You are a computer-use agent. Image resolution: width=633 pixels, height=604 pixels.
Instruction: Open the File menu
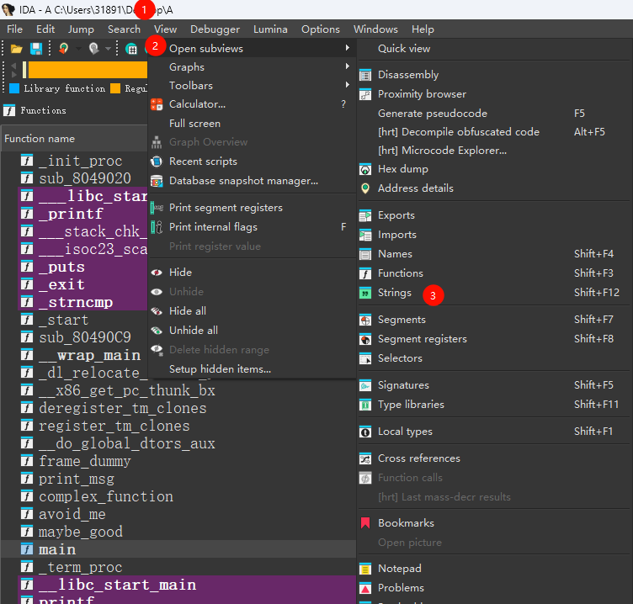[x=14, y=29]
